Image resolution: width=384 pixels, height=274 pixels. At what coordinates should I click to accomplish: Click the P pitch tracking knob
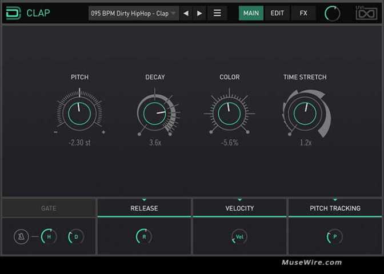[335, 236]
